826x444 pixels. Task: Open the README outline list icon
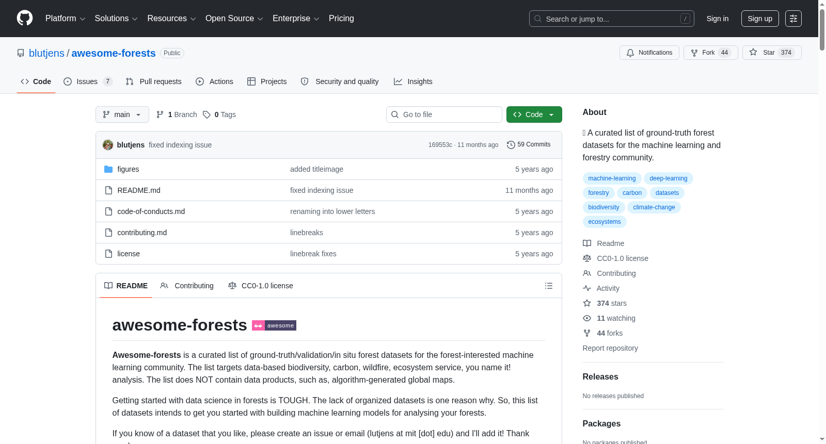pyautogui.click(x=549, y=286)
